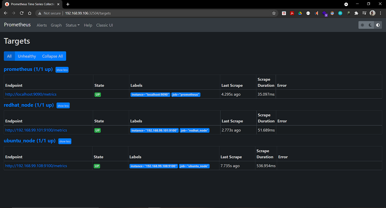The width and height of the screenshot is (386, 208).
Task: Go to the browser home page
Action: tap(30, 13)
